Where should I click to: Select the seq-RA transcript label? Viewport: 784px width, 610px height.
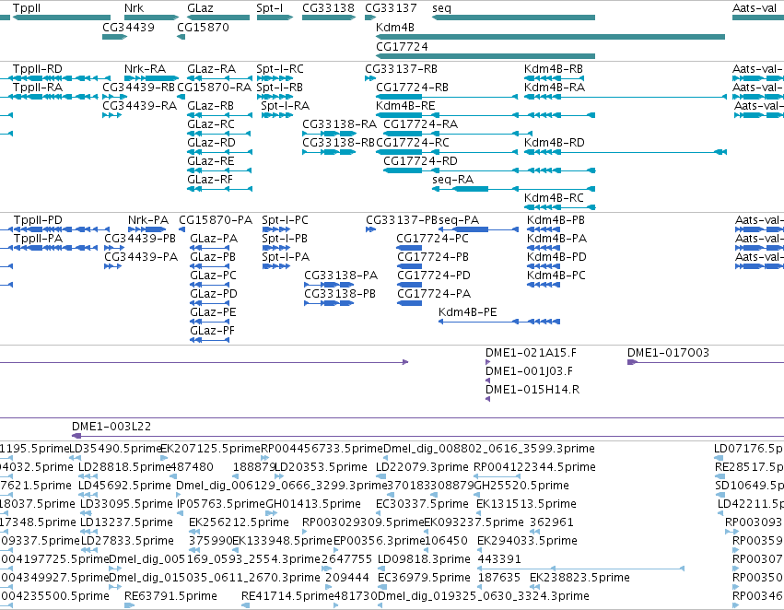click(x=453, y=180)
